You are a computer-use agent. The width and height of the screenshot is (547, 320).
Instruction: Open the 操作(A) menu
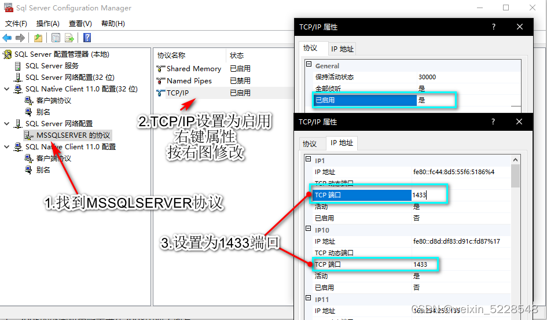coord(48,24)
